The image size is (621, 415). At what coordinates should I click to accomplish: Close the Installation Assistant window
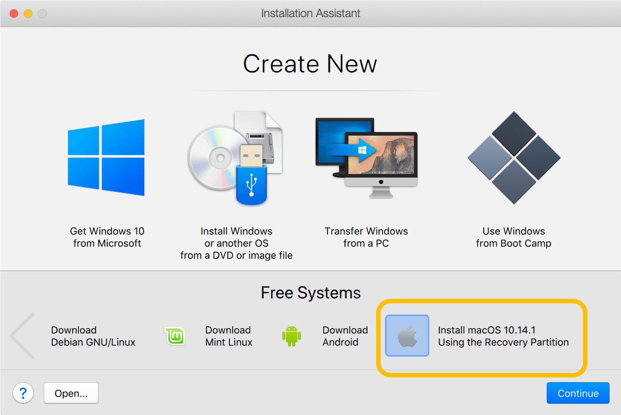14,13
